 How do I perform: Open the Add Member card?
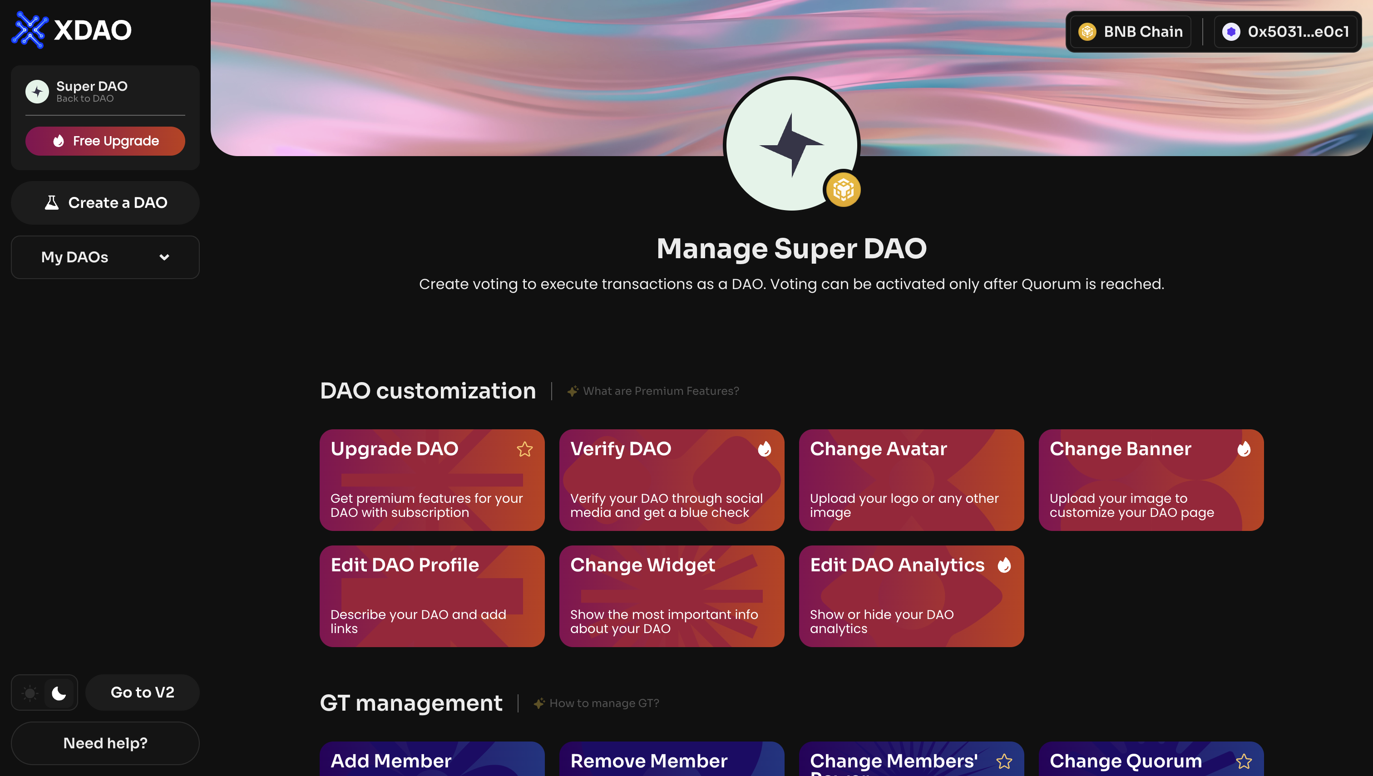(x=432, y=759)
